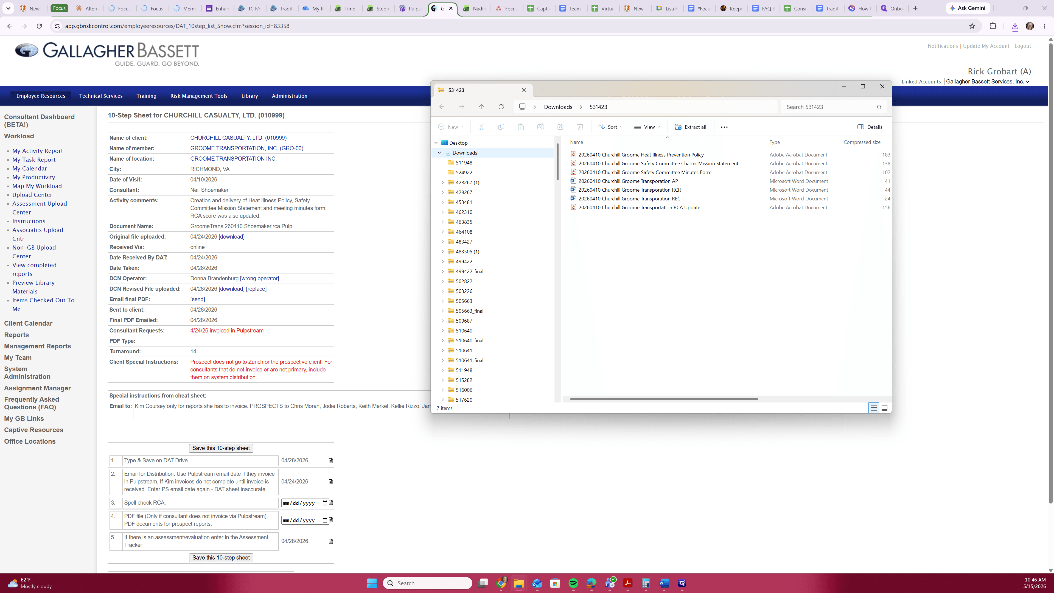Click the wrong operator link

(x=259, y=278)
